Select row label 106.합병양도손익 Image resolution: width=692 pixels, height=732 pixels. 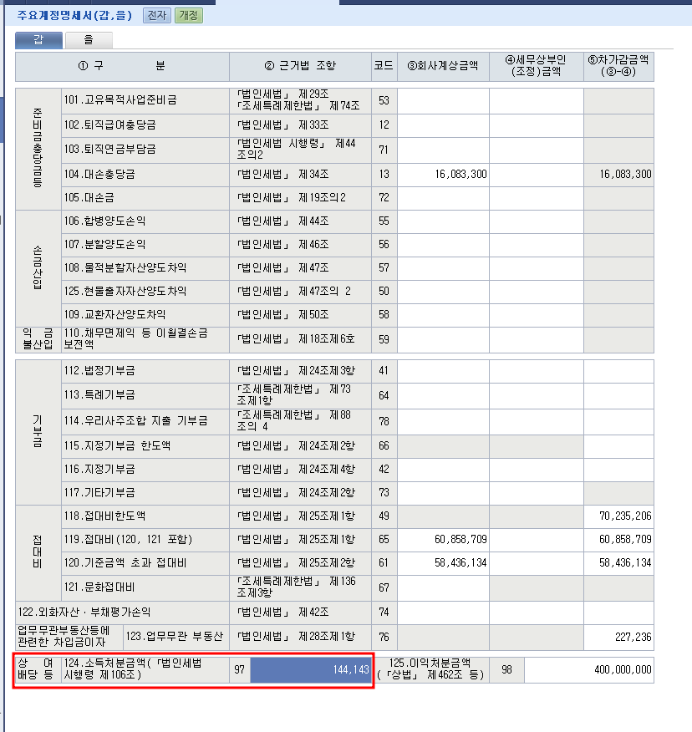click(x=145, y=221)
